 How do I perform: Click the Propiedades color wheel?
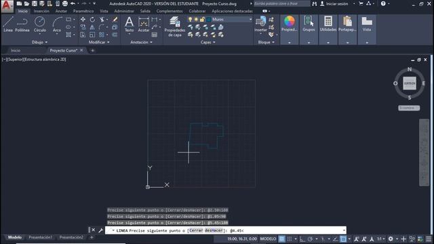pos(290,22)
